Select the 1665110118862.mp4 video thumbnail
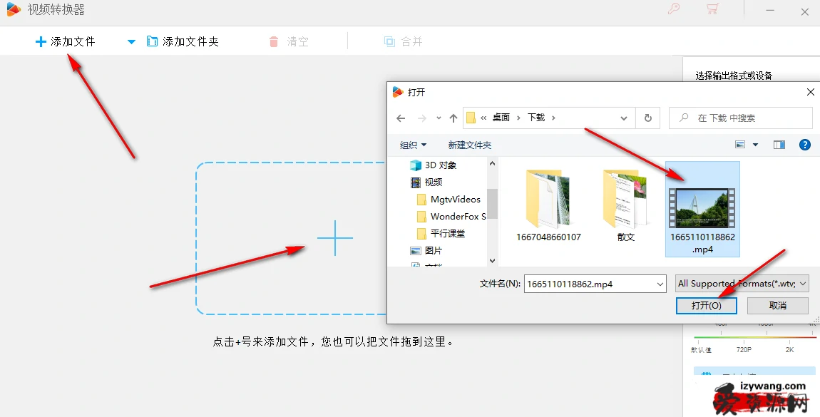The height and width of the screenshot is (417, 820). point(702,208)
